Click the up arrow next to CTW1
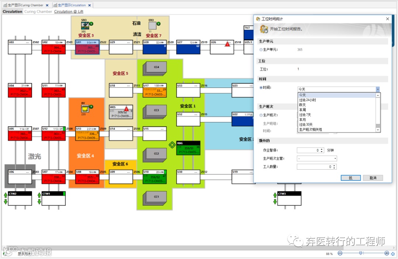 coord(39,195)
